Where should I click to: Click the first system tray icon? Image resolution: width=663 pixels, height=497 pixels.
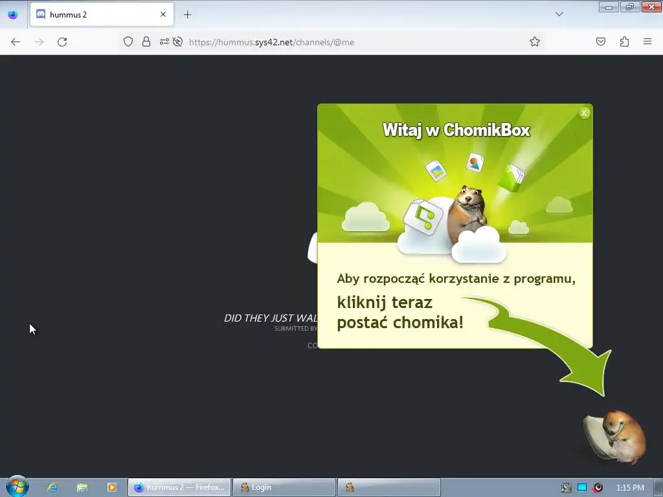point(566,488)
